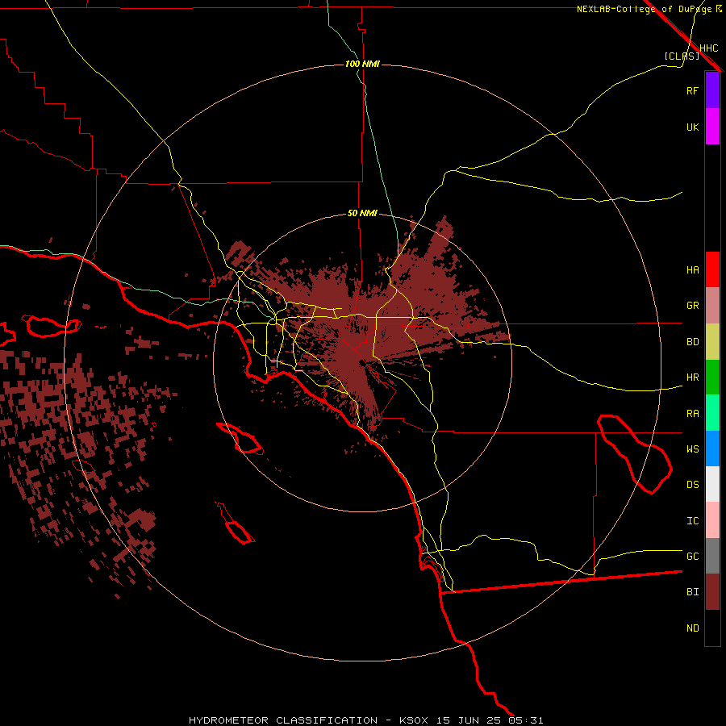726x726 pixels.
Task: Click the NEXLAB-College of DuPage text
Action: point(644,9)
